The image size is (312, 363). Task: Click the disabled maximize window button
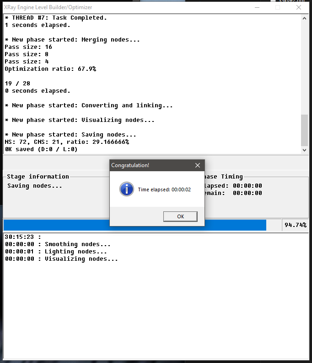278,7
